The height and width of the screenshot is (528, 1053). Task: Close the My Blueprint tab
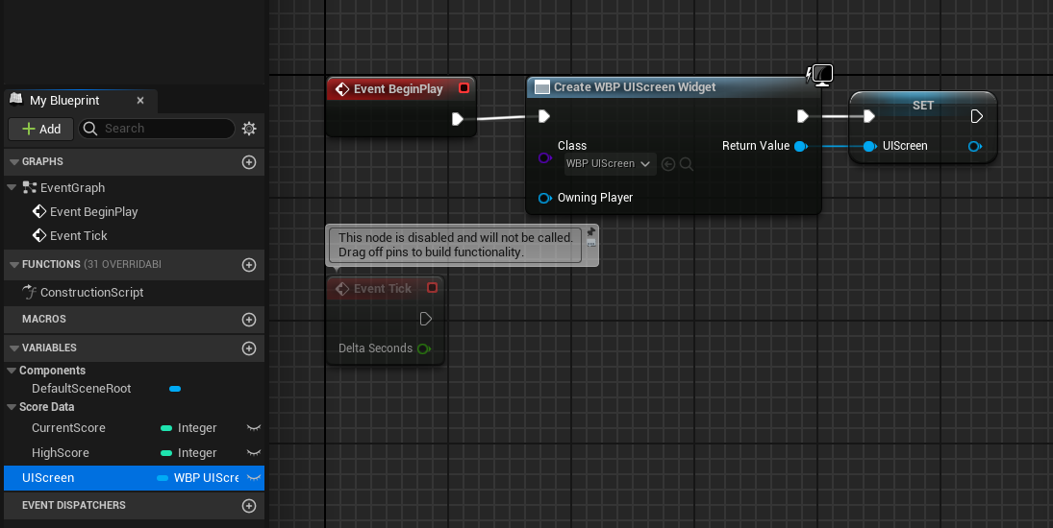140,101
